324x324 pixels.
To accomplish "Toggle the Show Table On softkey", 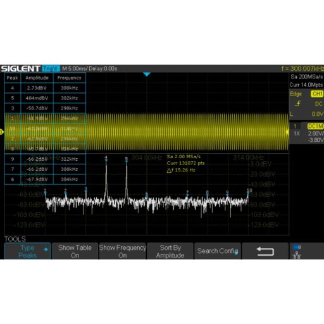I will 75,251.
